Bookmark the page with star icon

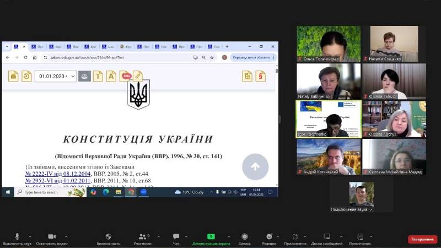pyautogui.click(x=212, y=57)
